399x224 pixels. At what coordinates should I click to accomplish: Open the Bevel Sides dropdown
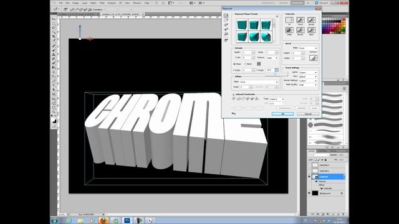[x=308, y=48]
